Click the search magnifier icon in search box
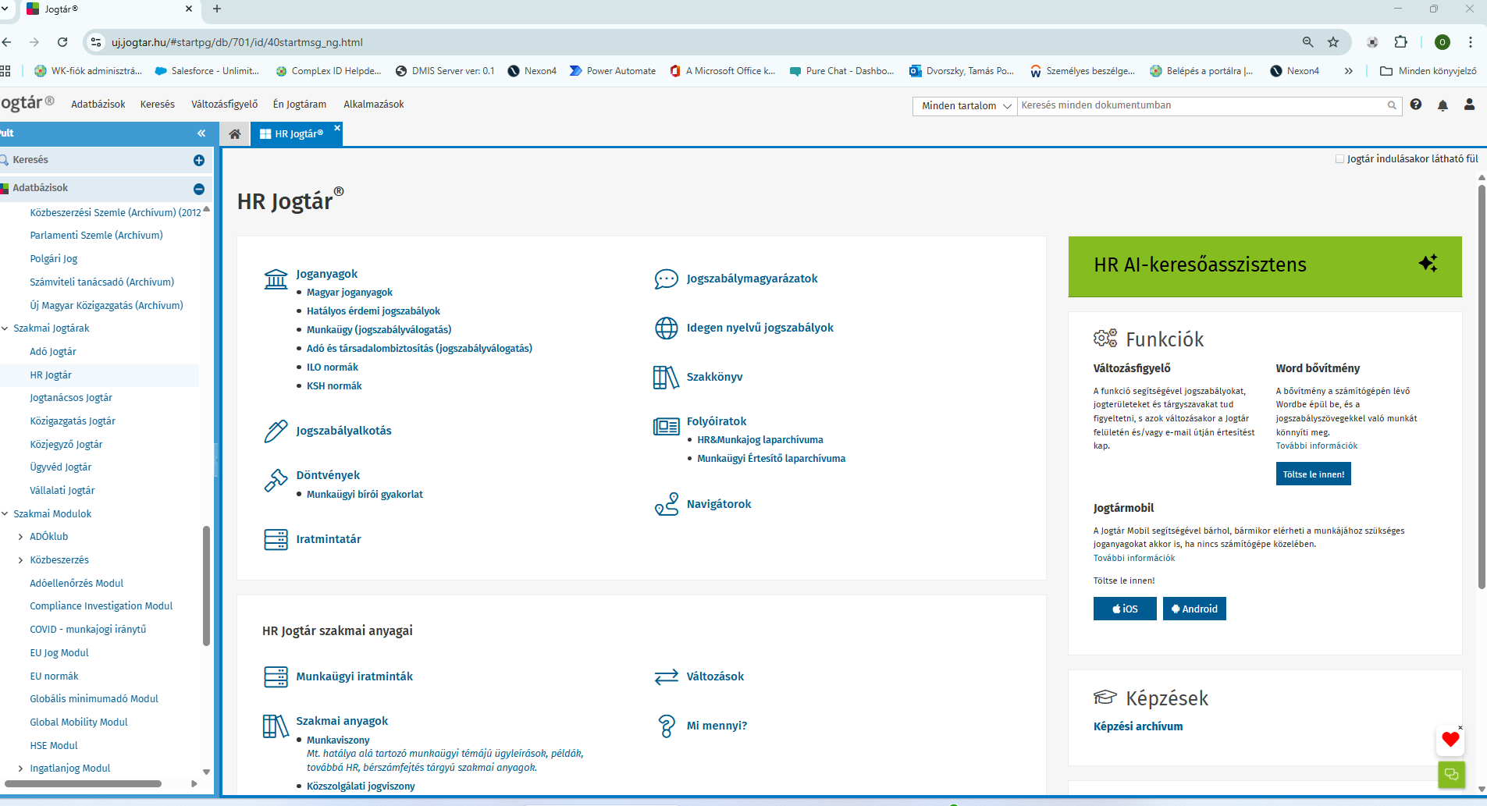The image size is (1487, 806). (x=1392, y=105)
